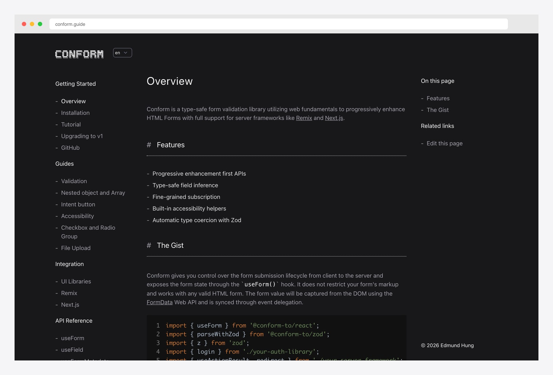Click the 'Related links' heading
This screenshot has width=553, height=375.
437,126
